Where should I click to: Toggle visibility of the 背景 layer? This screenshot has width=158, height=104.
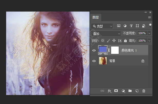94,61
